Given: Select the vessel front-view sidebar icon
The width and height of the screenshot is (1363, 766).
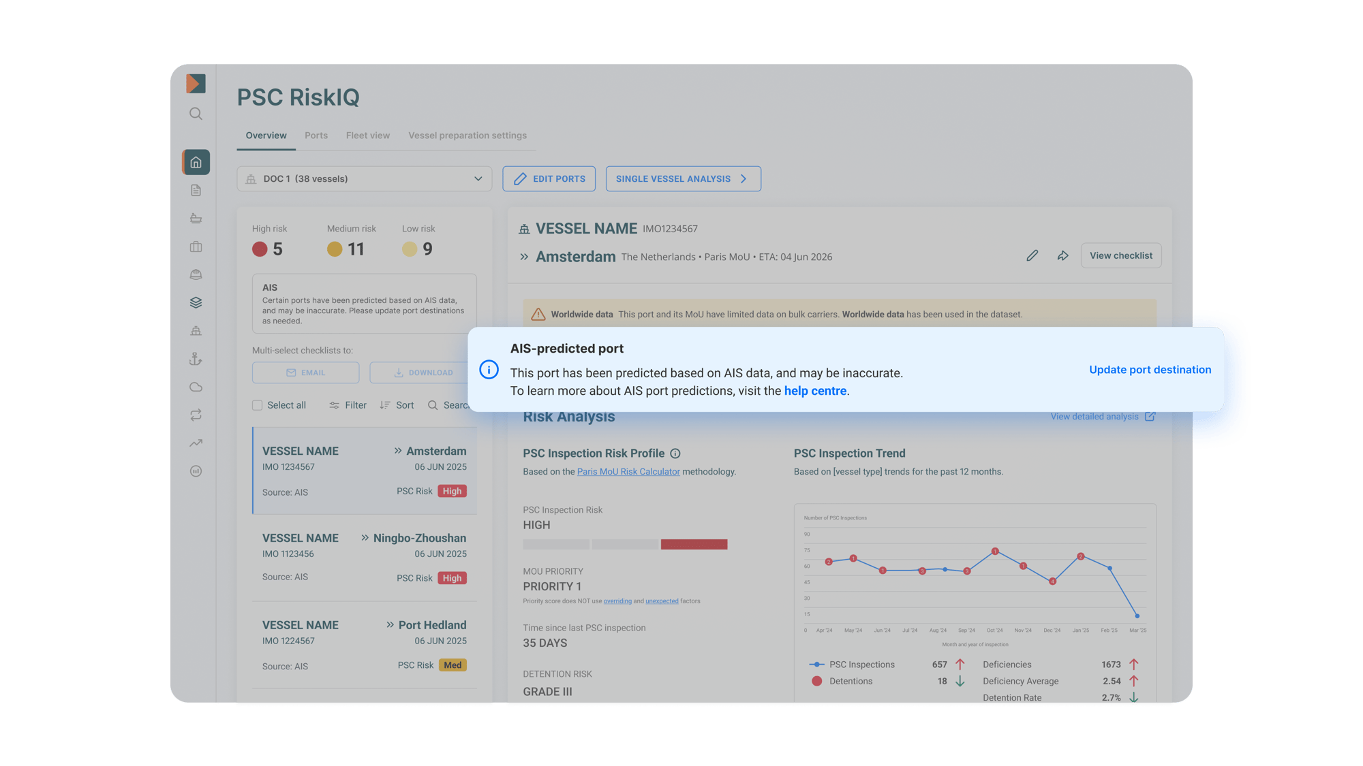Looking at the screenshot, I should 196,331.
